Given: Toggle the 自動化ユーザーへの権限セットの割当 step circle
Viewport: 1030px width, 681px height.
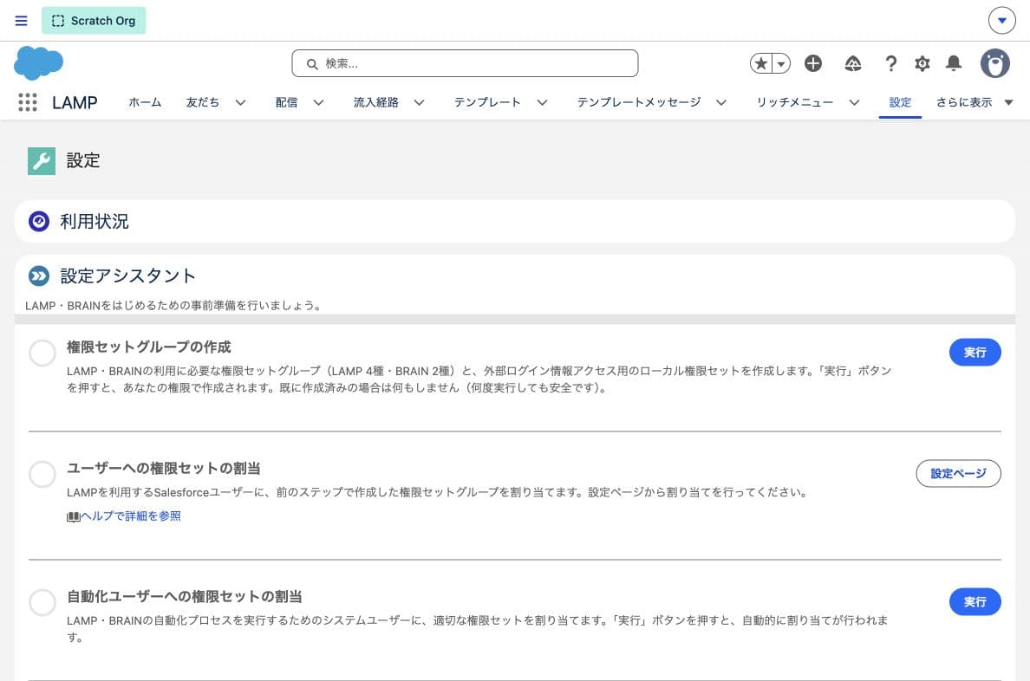Looking at the screenshot, I should (42, 602).
